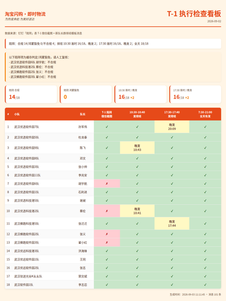Click the all-day checkmark in row 17
Screen dimensions: 226x301
click(x=205, y=276)
